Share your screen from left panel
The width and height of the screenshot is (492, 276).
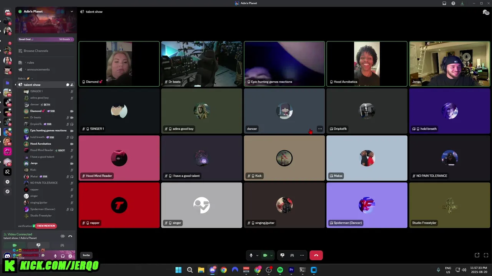(38, 245)
